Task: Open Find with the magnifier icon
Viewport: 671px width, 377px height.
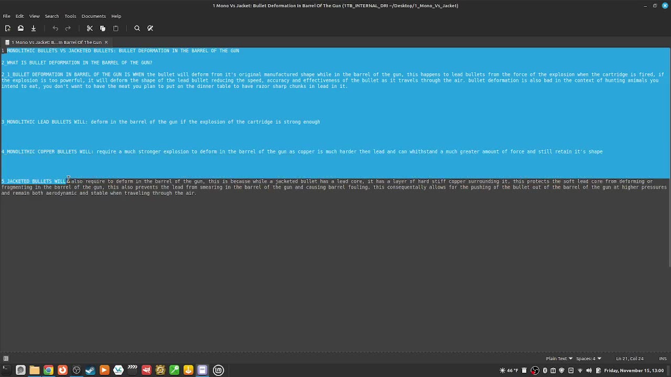Action: (x=137, y=28)
